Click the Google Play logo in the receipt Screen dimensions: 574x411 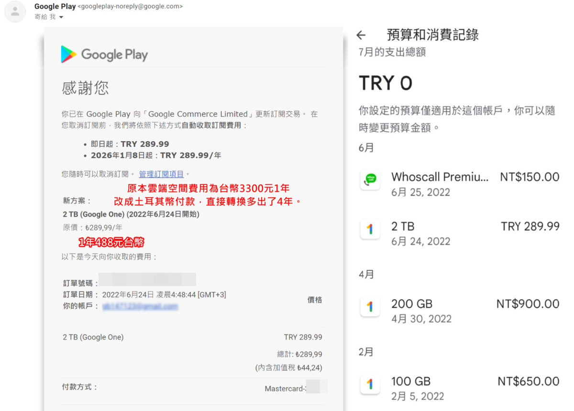pos(104,55)
